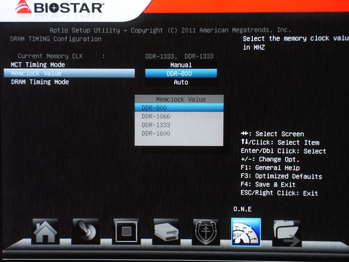
Task: Open the Security shield icon
Action: click(206, 232)
